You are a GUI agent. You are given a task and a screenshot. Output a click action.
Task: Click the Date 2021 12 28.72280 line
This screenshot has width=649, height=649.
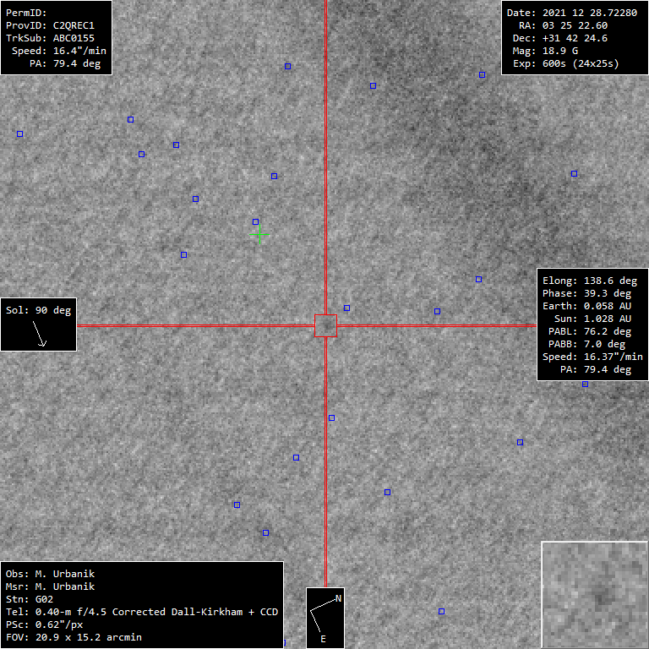pyautogui.click(x=572, y=13)
